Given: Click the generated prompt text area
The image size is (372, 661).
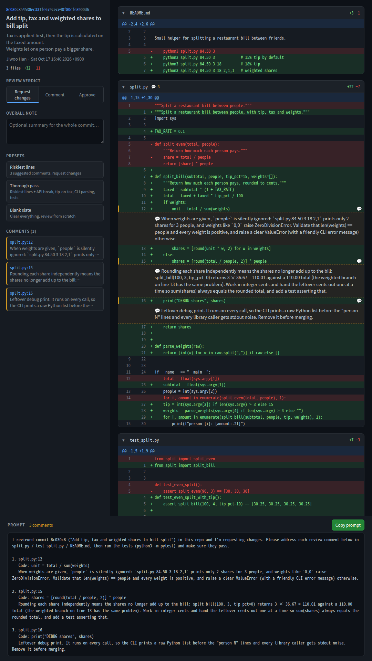Looking at the screenshot, I should click(186, 595).
